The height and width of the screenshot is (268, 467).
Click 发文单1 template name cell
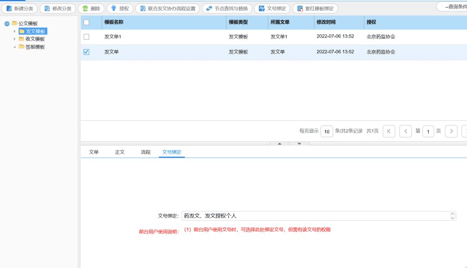[113, 36]
